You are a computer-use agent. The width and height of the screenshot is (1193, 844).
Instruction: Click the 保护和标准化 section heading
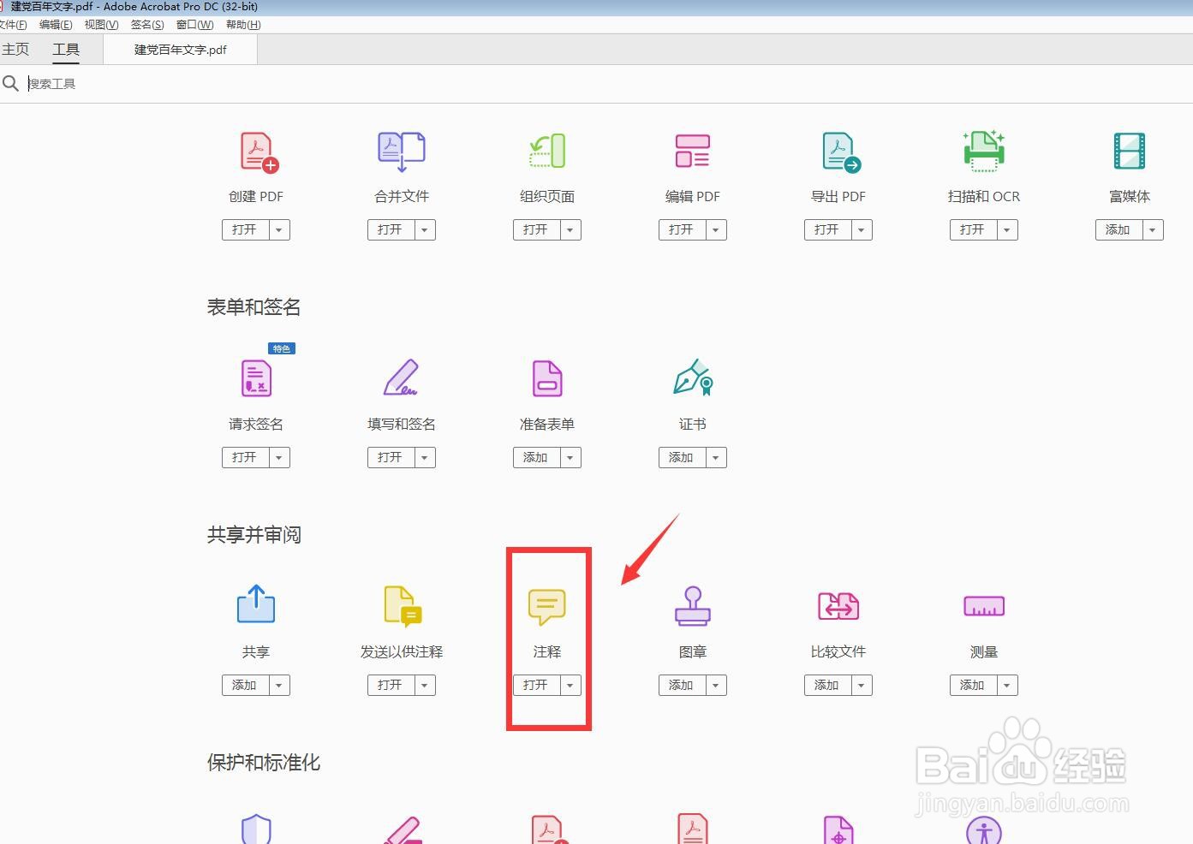tap(264, 763)
